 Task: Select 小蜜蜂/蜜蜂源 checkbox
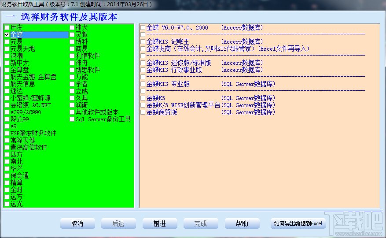pyautogui.click(x=7, y=98)
